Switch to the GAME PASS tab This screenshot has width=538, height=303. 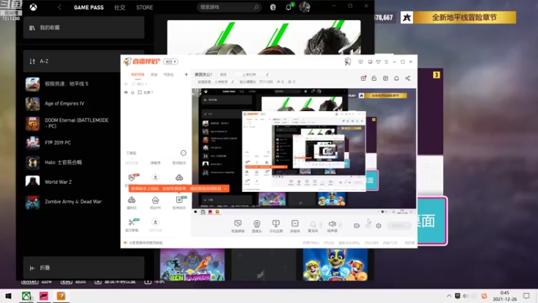89,7
